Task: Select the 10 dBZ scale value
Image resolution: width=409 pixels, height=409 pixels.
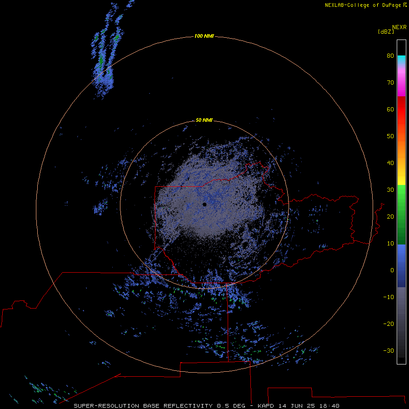Action: (390, 244)
